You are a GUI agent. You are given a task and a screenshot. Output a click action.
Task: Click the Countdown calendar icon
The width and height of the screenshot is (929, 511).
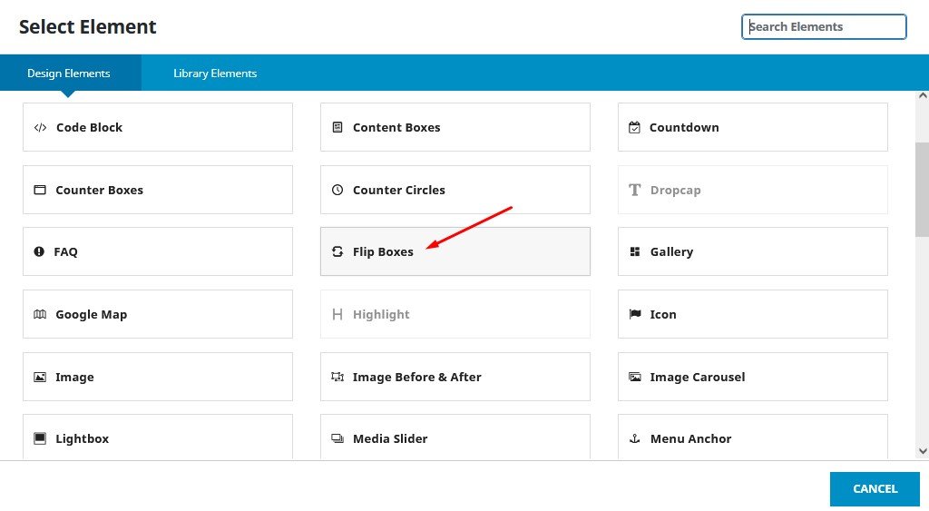tap(634, 128)
